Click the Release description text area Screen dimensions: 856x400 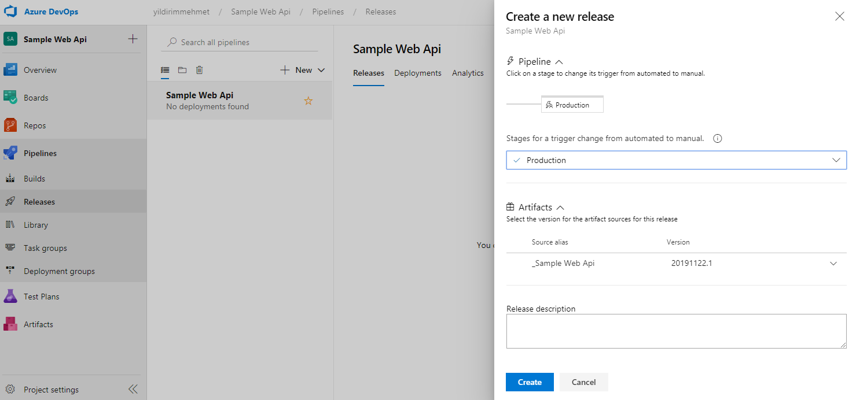click(x=676, y=331)
